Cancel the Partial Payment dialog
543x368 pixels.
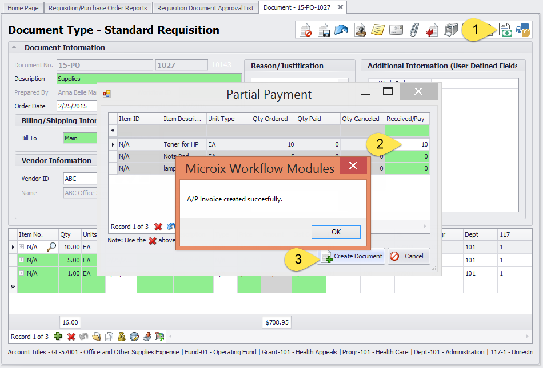pyautogui.click(x=409, y=256)
